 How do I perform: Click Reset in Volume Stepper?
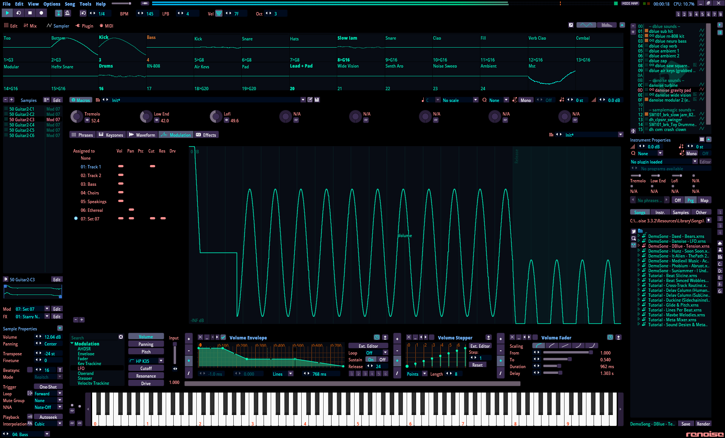pos(477,365)
